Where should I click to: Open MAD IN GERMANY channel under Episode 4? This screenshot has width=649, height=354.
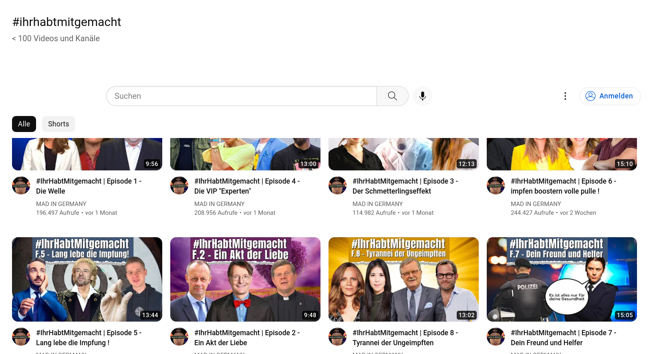220,204
